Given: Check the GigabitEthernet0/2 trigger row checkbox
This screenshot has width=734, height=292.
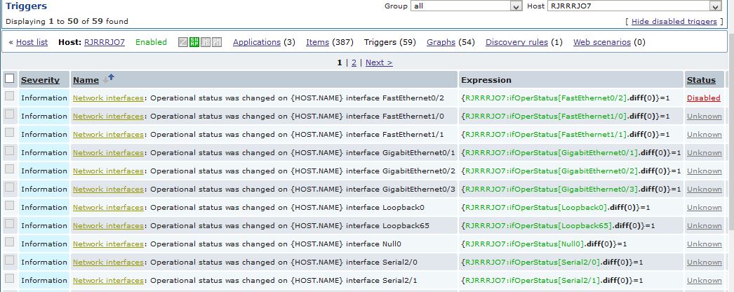Looking at the screenshot, I should pyautogui.click(x=9, y=169).
